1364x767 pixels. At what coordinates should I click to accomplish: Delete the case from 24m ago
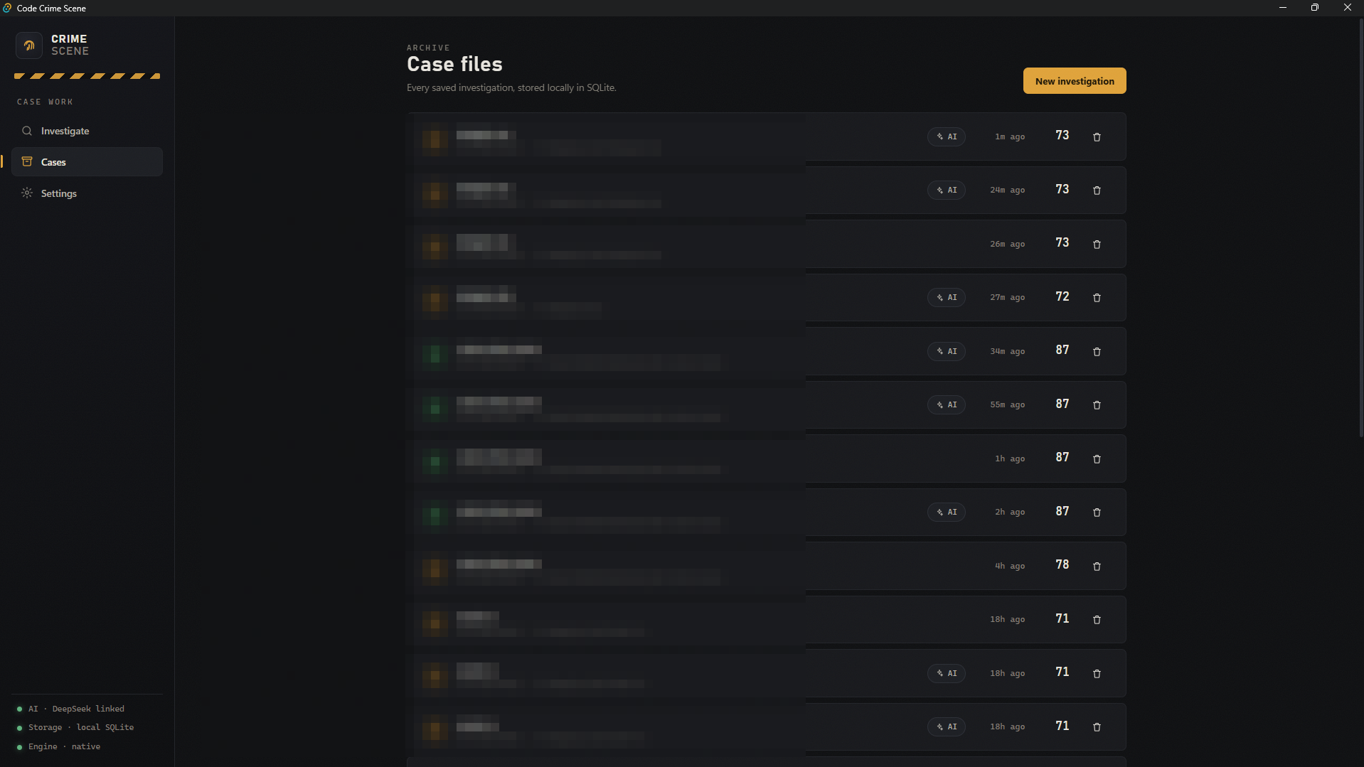click(1097, 191)
